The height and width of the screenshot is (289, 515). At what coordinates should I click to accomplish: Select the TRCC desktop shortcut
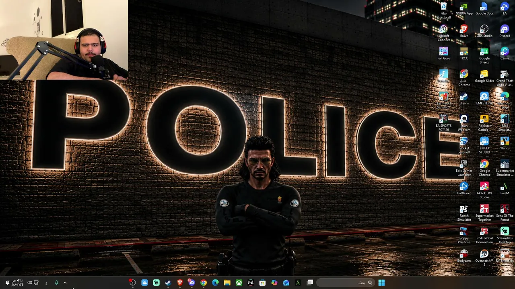[x=464, y=54]
